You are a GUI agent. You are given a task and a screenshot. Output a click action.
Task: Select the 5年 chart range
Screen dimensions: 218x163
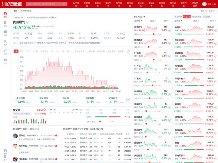click(63, 51)
